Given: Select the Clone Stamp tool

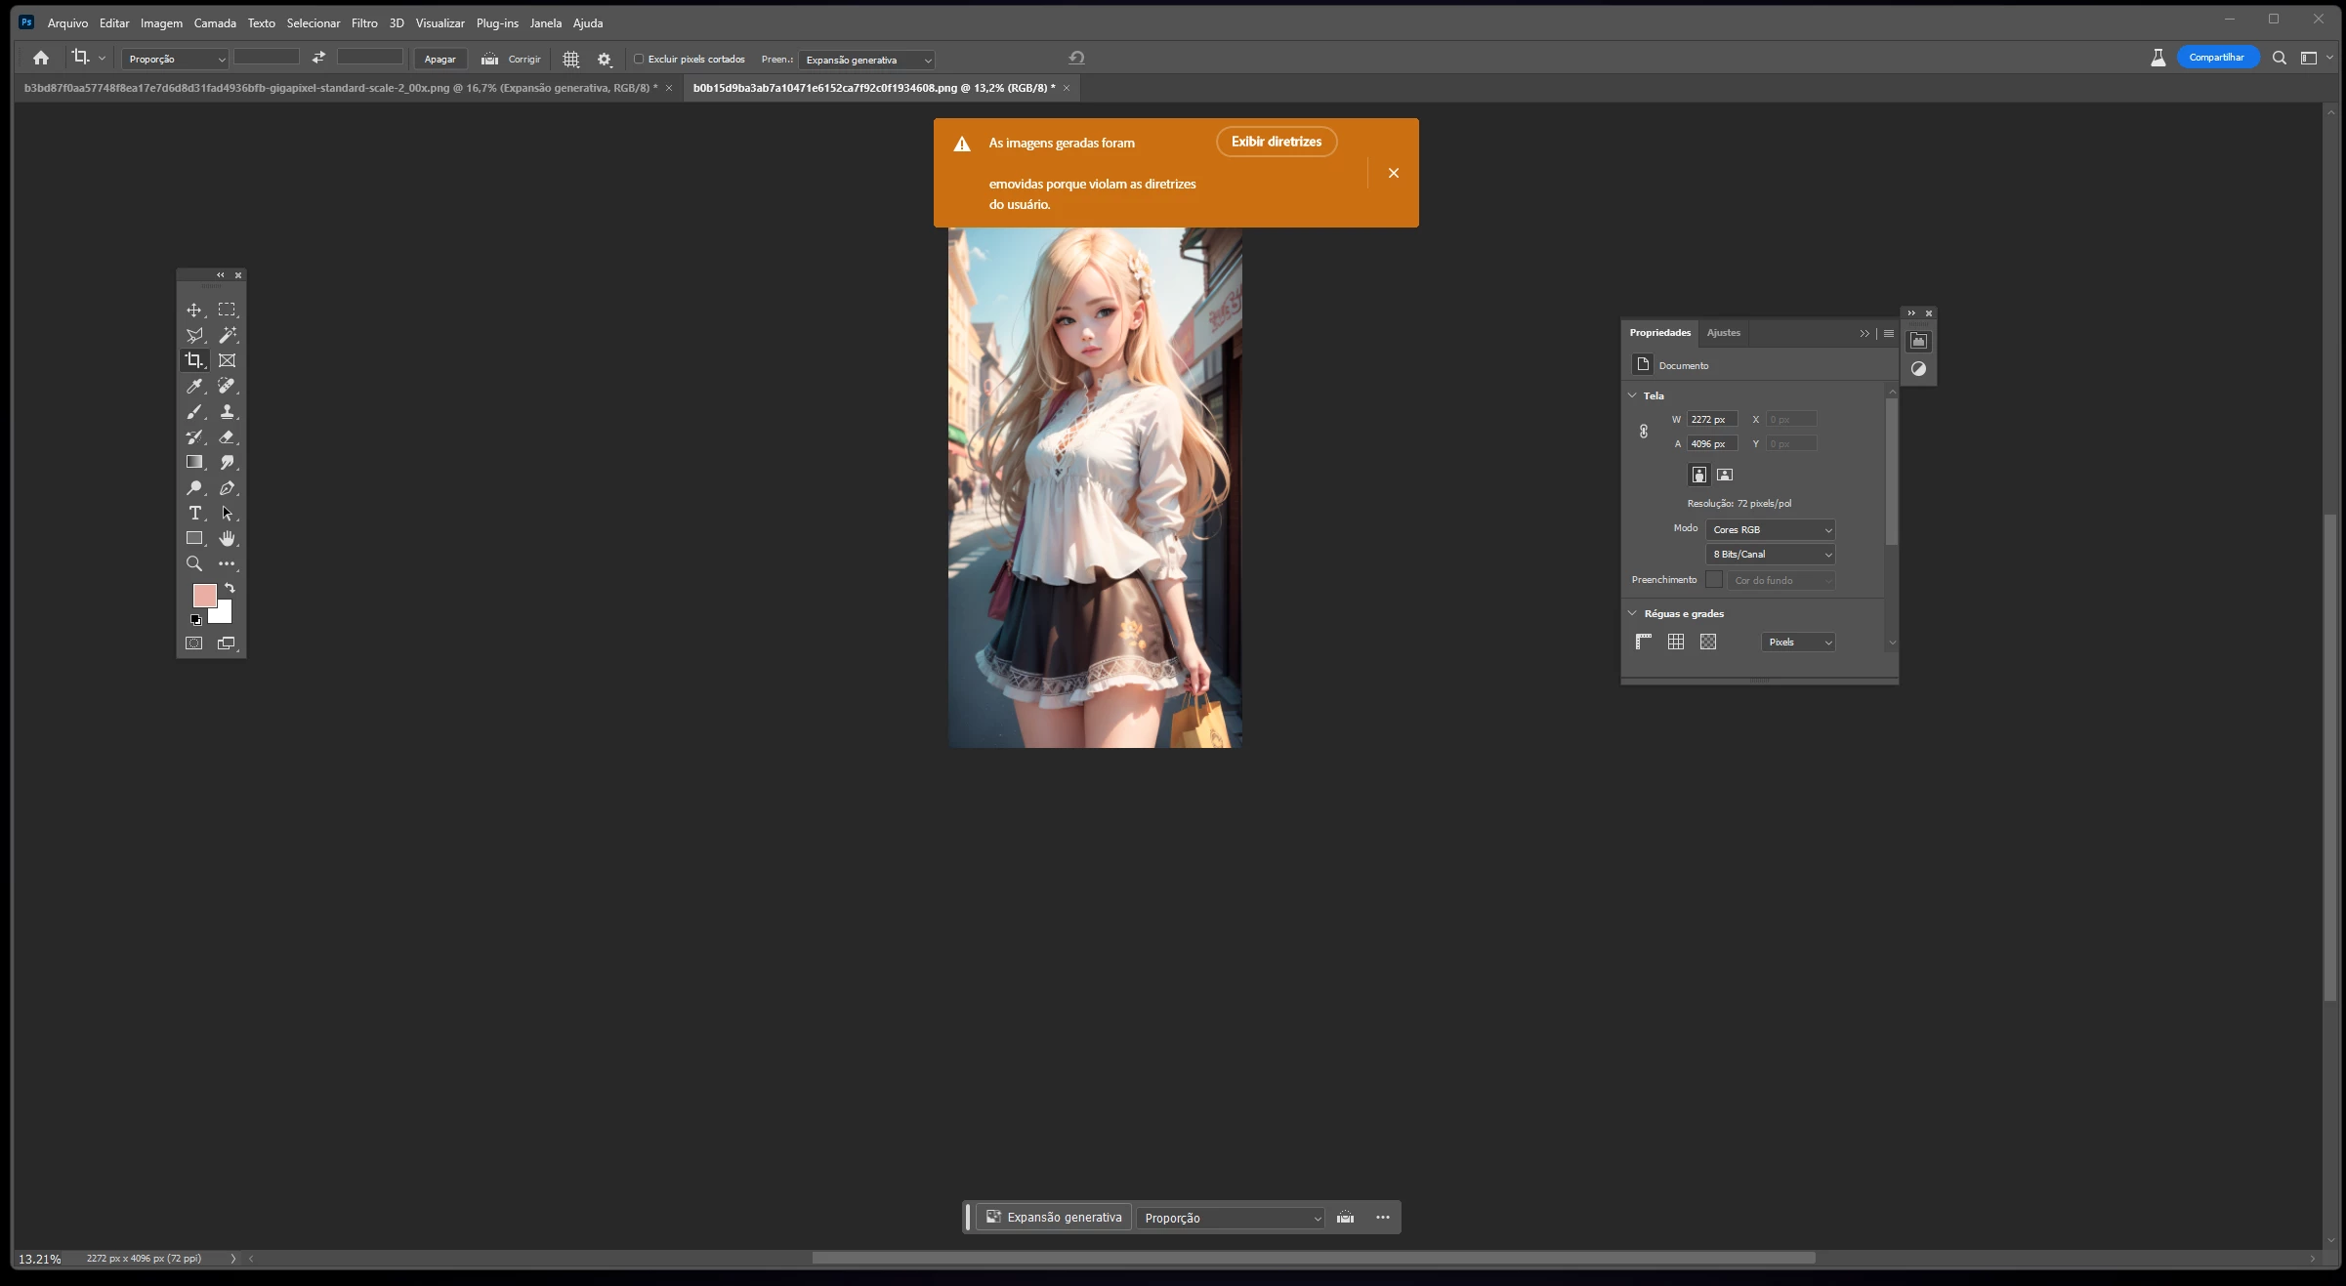Looking at the screenshot, I should (227, 411).
